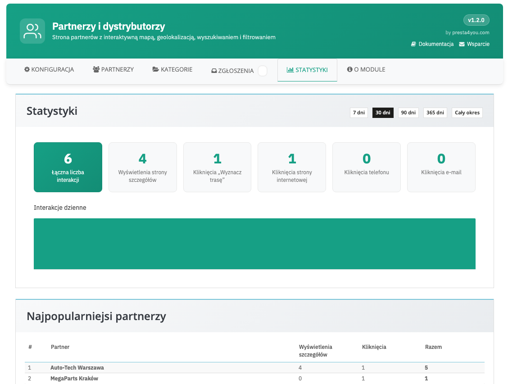Viewport: 508px width, 384px height.
Task: Click the v1.2.0 version badge
Action: click(476, 20)
